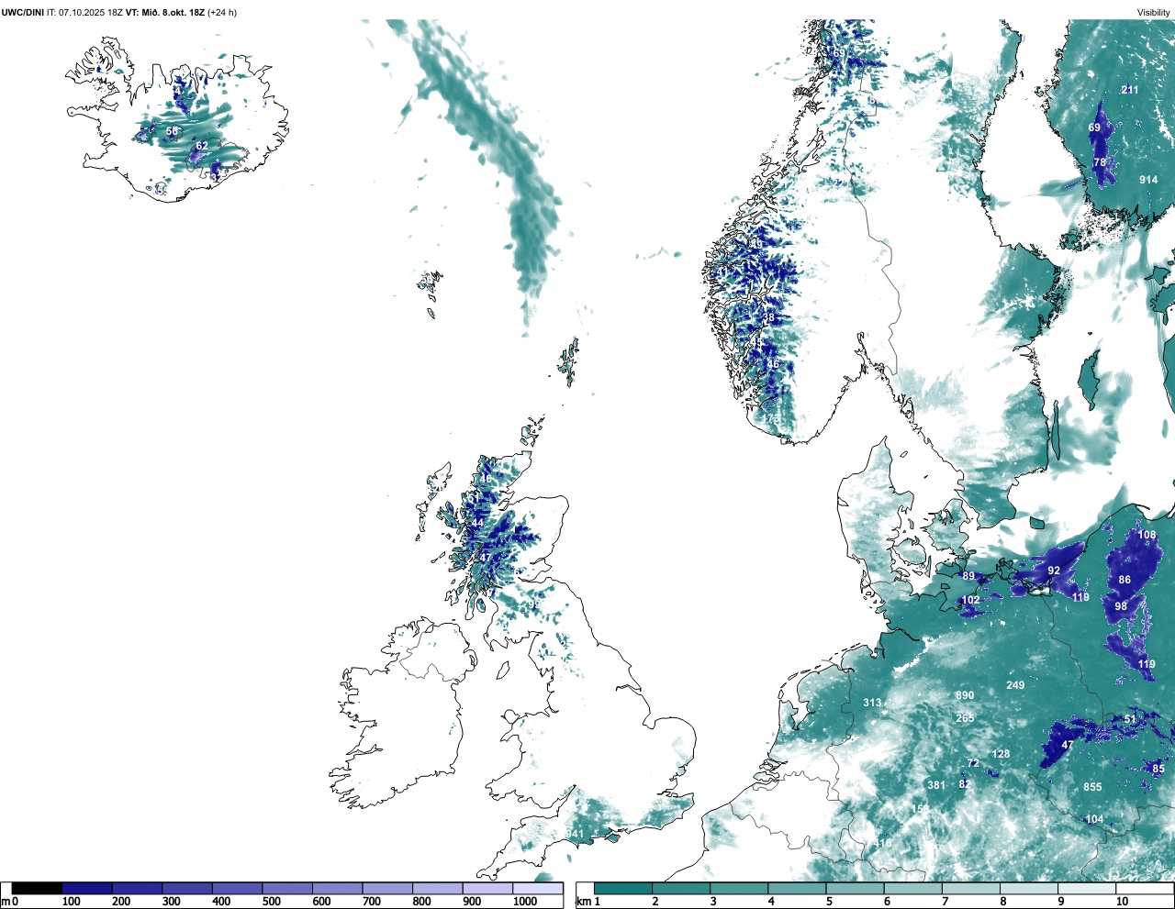Select the pale lavender 900–1000 m swatch

(487, 888)
